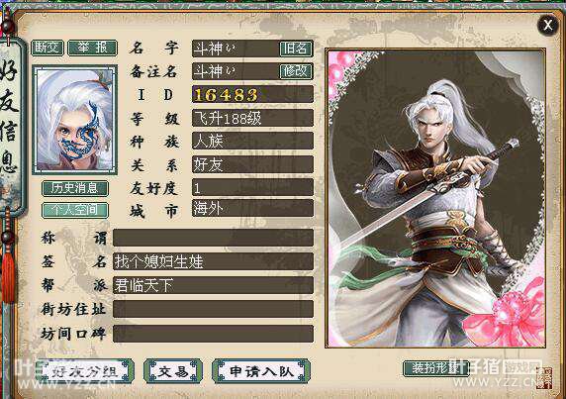Click the 好友分组 friend grouping button

coord(84,371)
